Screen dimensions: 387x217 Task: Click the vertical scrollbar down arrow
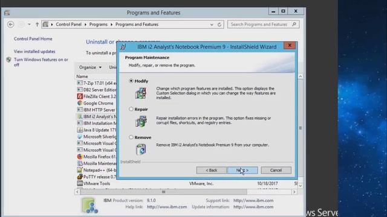coord(301,186)
